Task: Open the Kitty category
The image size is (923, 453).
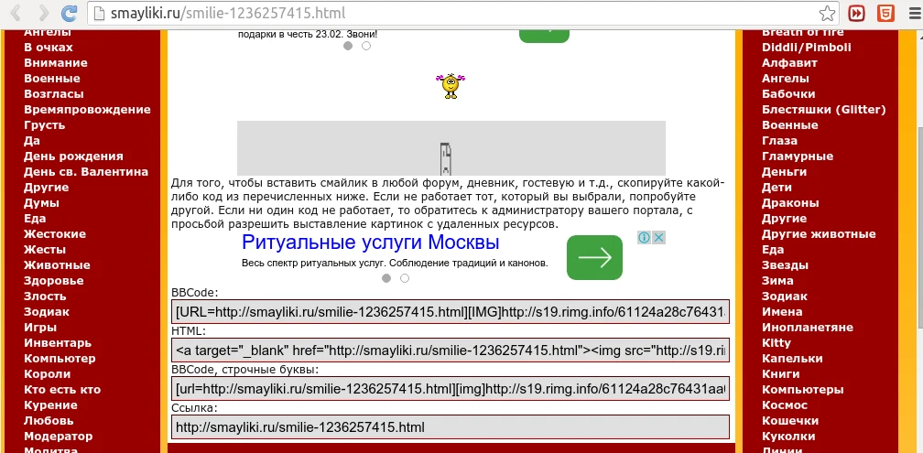Action: point(776,343)
